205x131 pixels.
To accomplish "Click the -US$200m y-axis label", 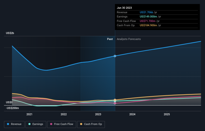I will click(12, 108).
